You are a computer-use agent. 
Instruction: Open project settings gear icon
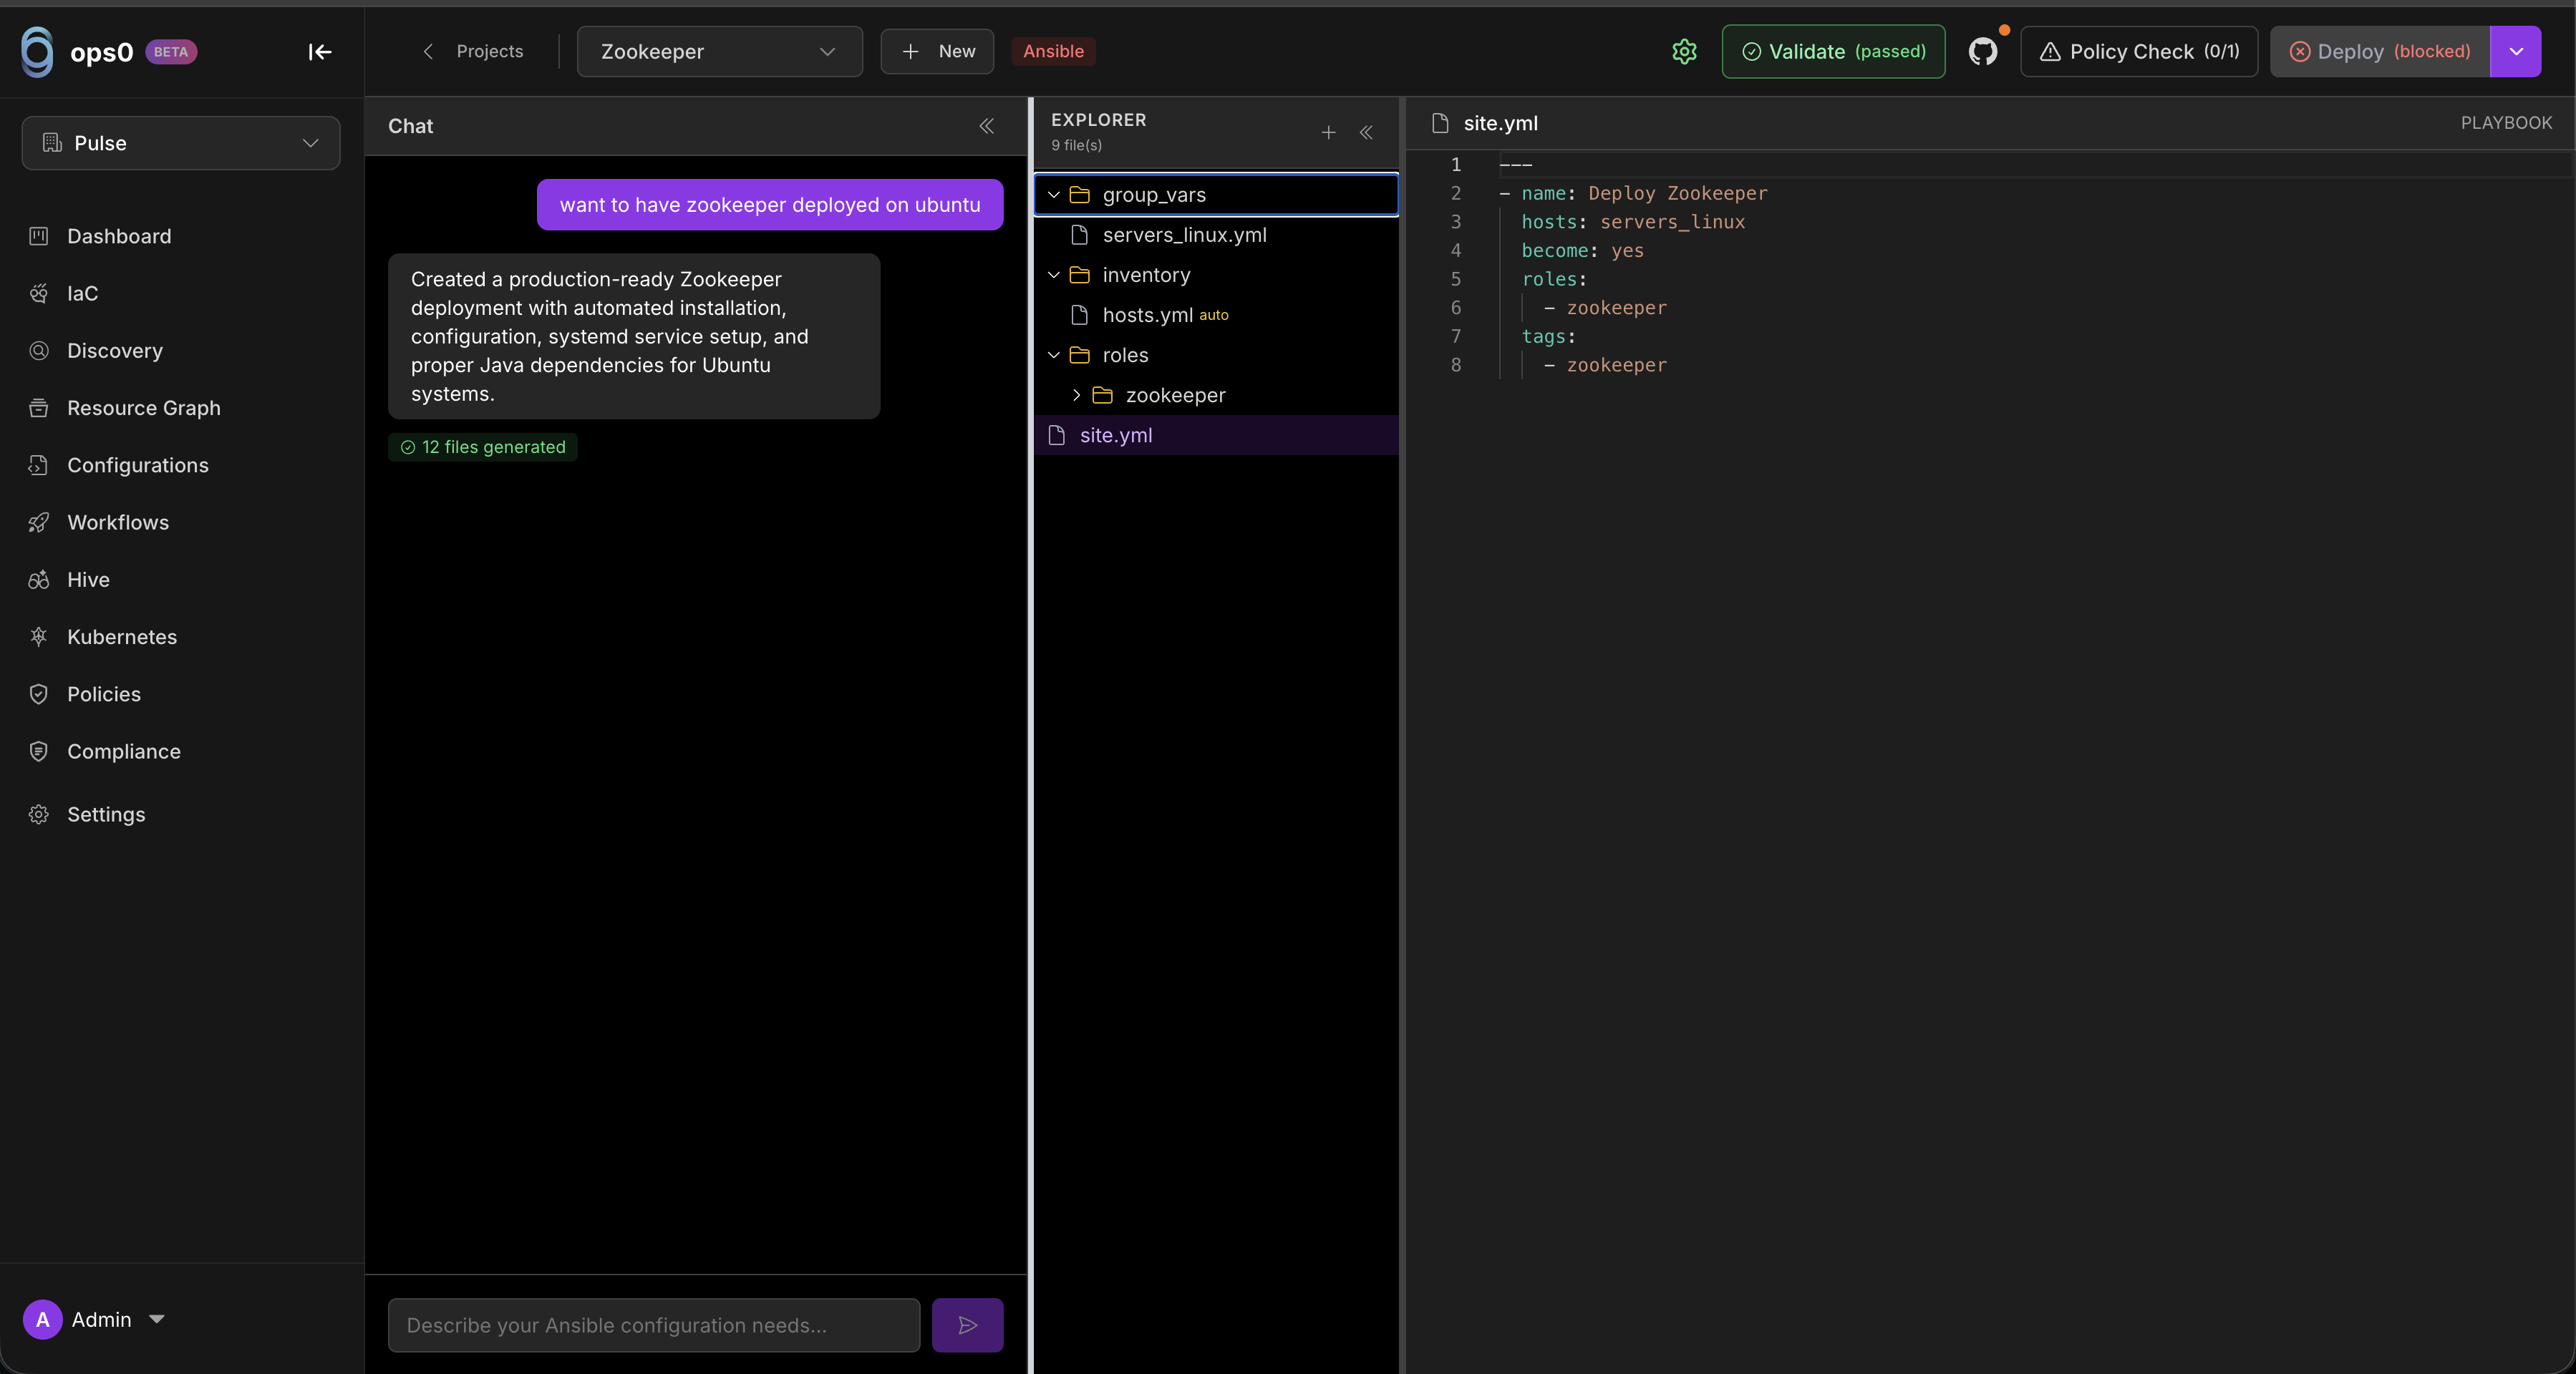coord(1684,51)
